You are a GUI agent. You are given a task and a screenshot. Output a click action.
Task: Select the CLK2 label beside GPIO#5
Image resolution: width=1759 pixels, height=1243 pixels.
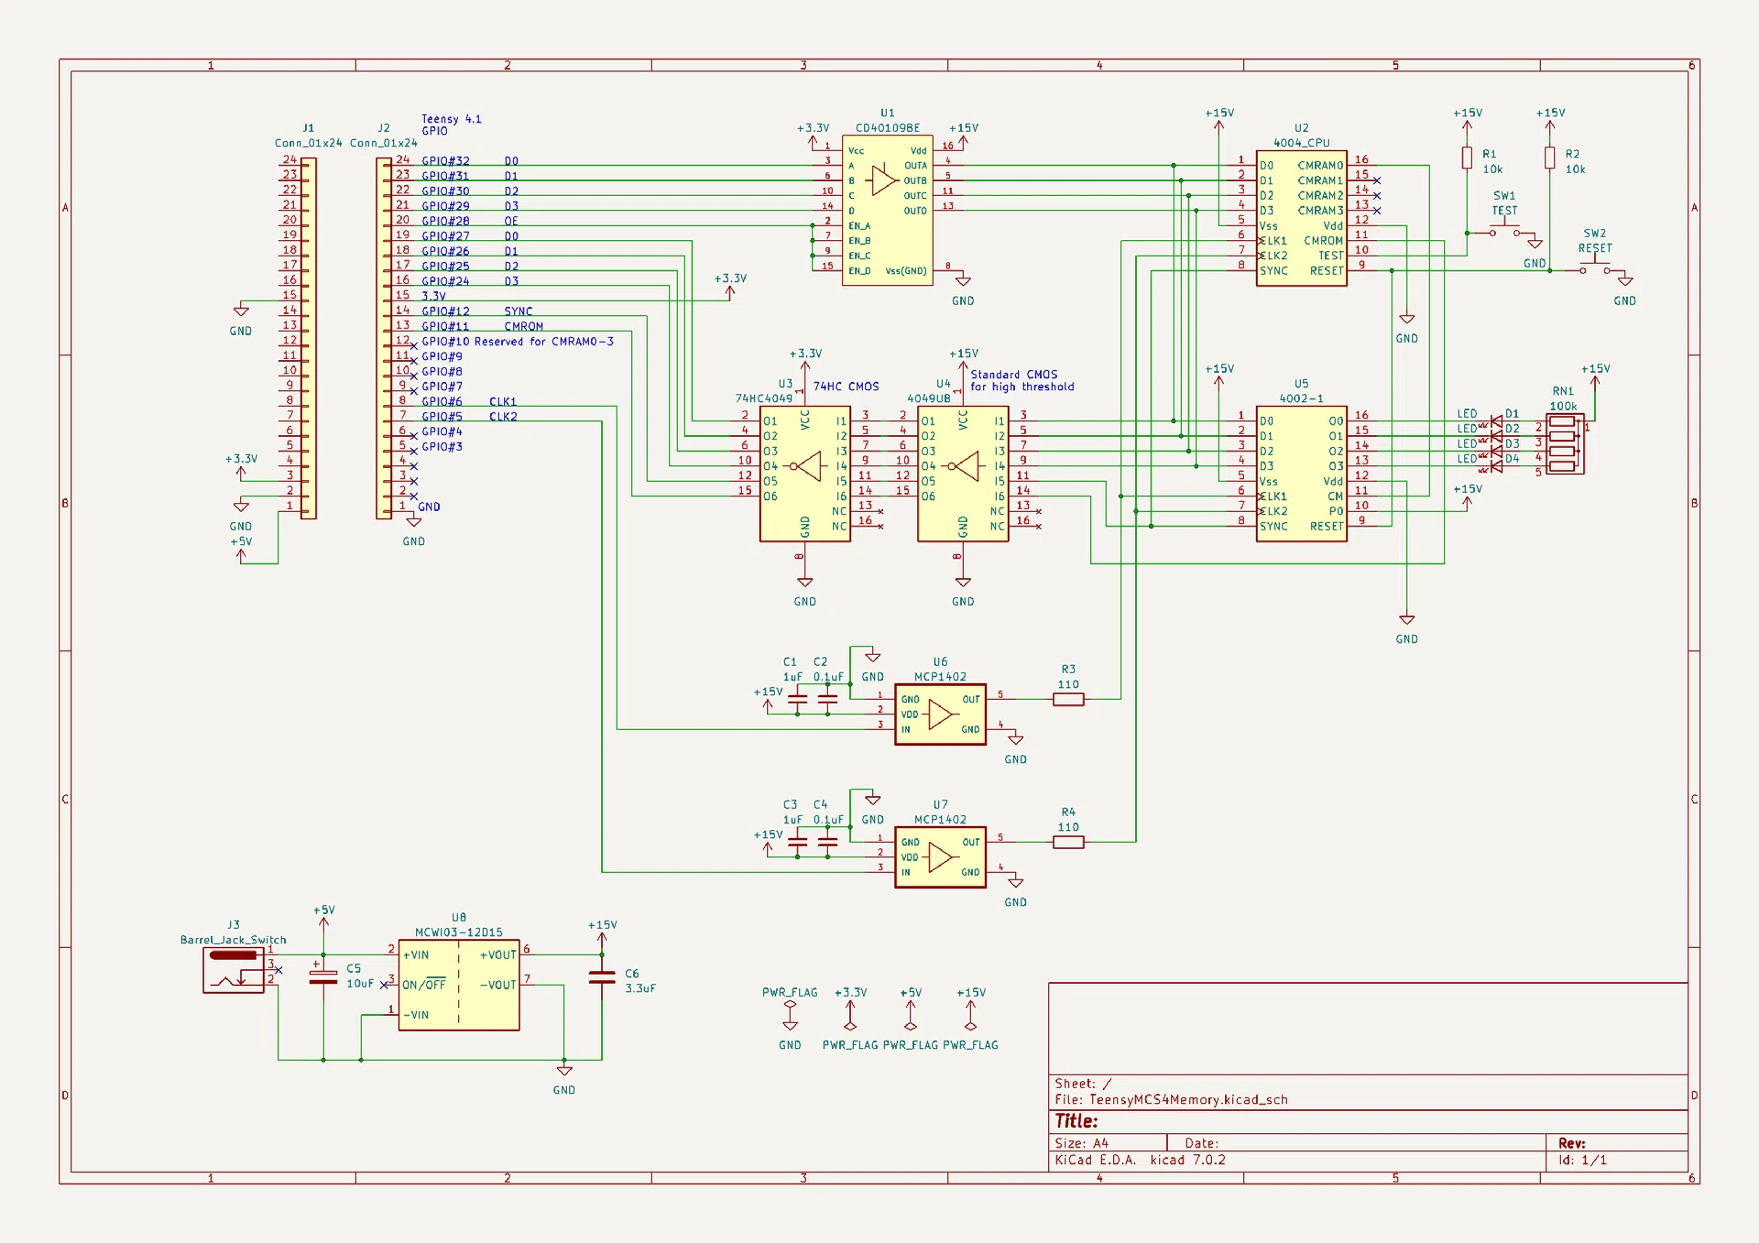[x=502, y=417]
